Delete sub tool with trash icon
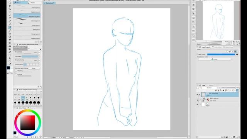 41,42
